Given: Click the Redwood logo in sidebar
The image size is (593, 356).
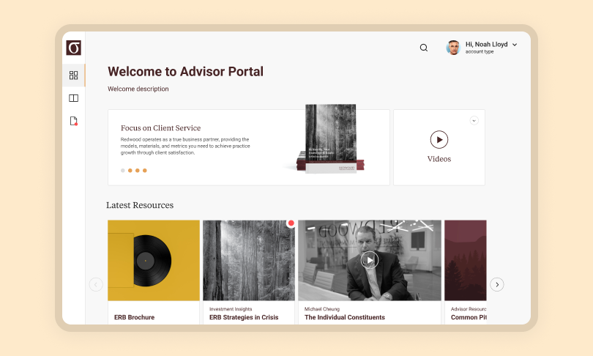Looking at the screenshot, I should point(73,48).
